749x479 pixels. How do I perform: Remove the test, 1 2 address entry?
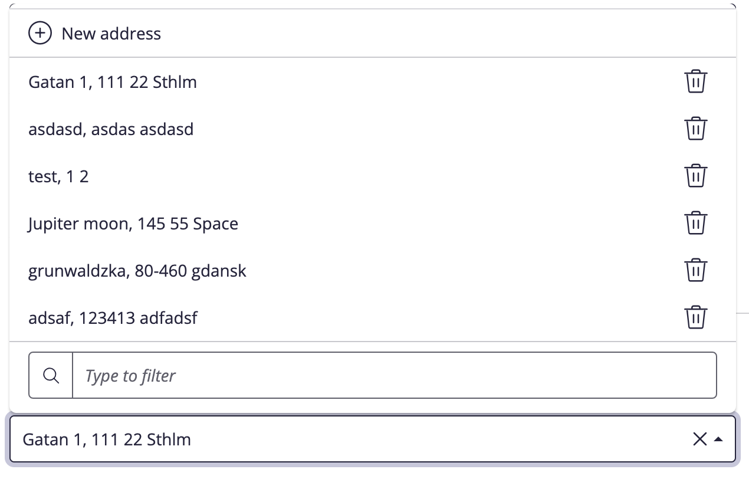tap(695, 176)
